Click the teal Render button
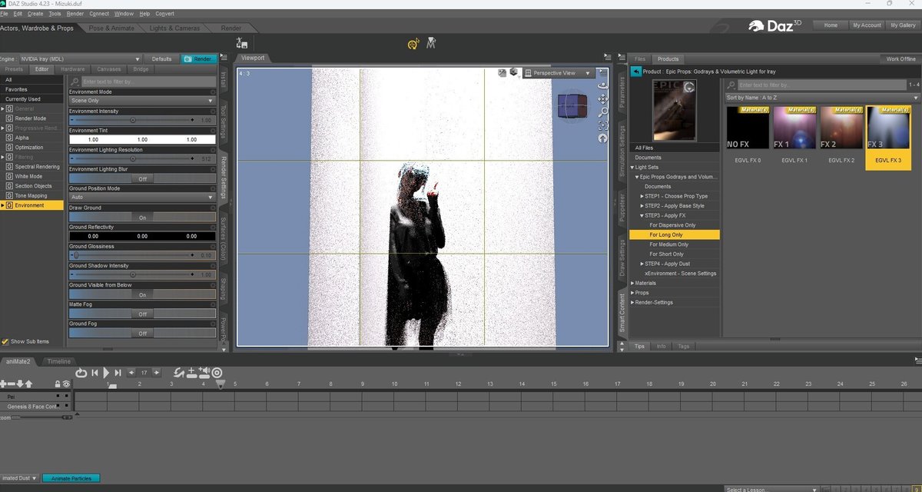This screenshot has width=922, height=492. click(x=198, y=59)
